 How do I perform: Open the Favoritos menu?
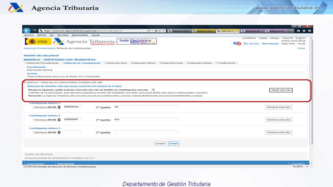63,35
